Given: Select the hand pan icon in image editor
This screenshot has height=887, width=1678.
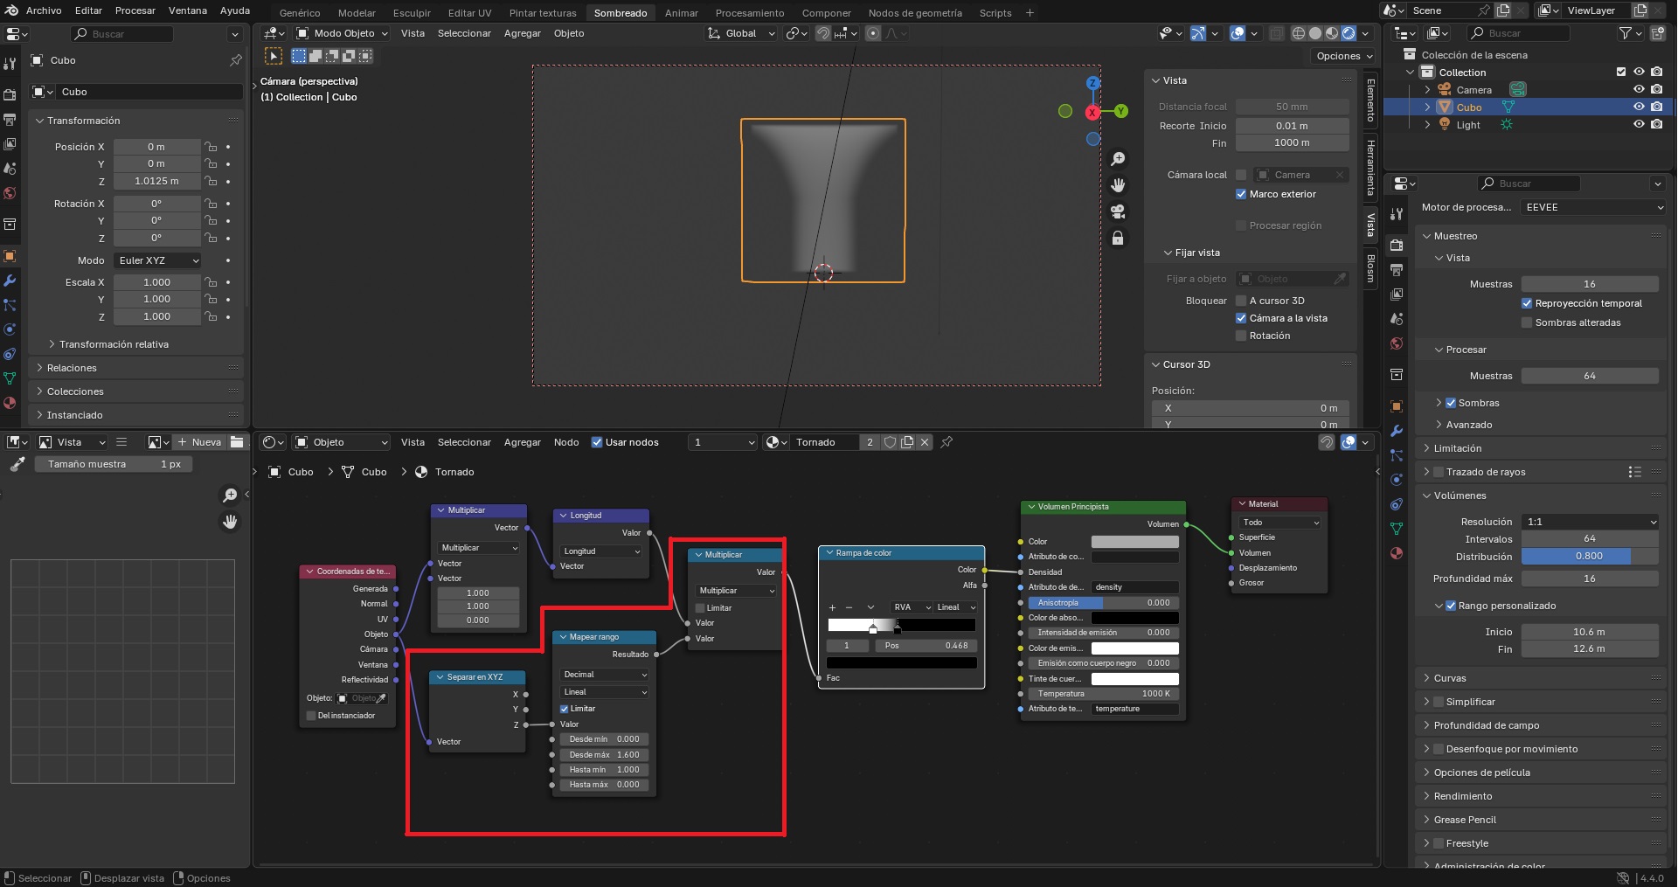Looking at the screenshot, I should tap(230, 522).
